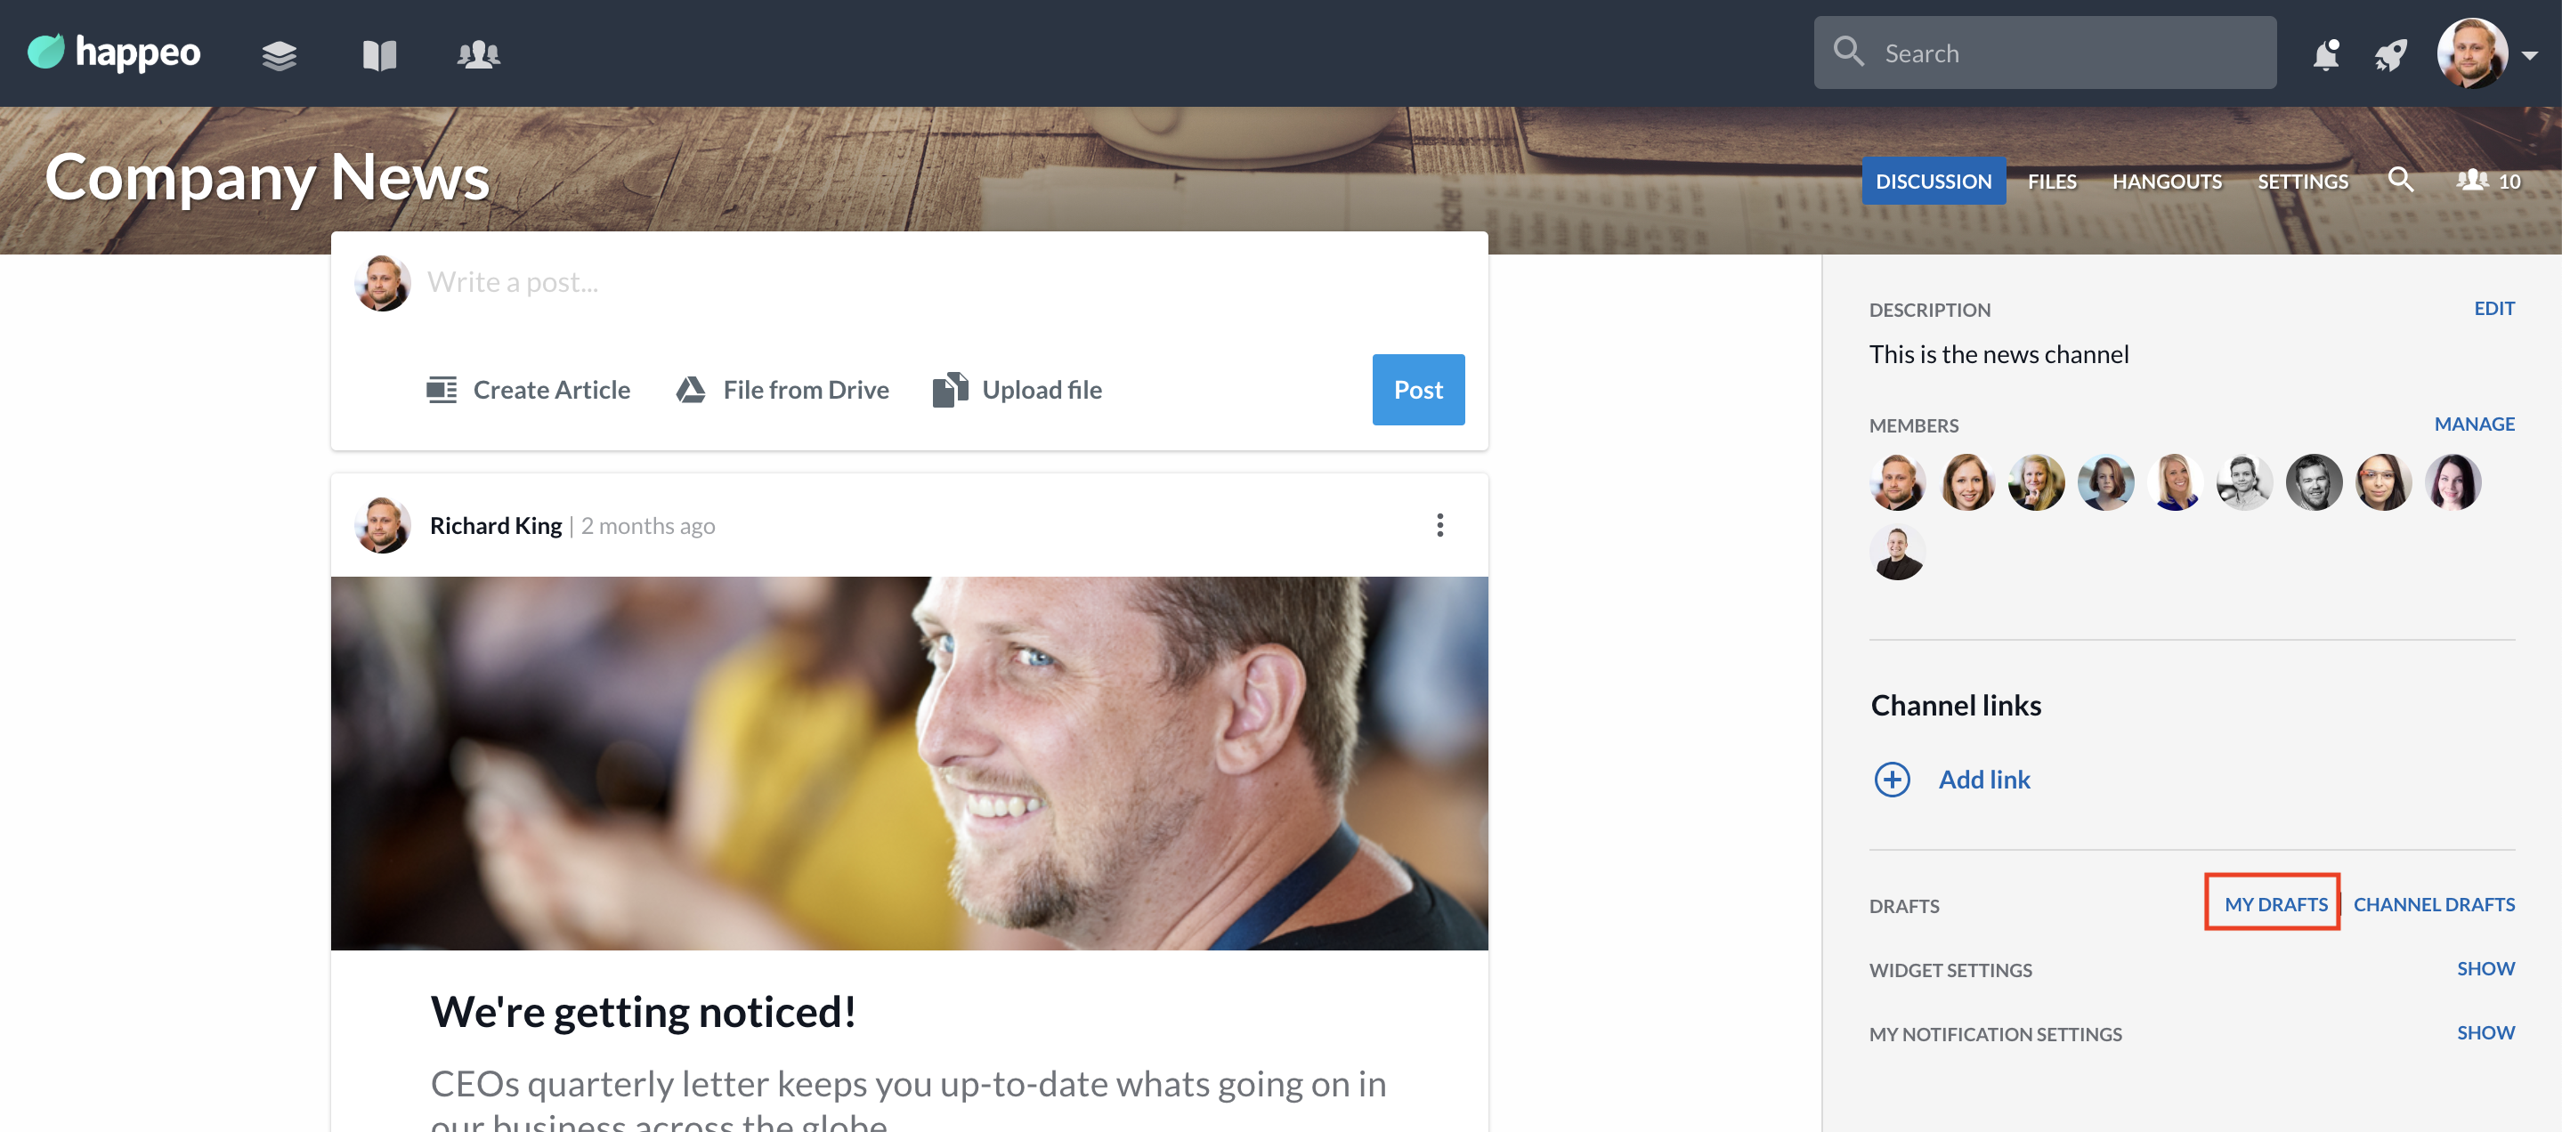Click the rocket launch icon
This screenshot has height=1132, width=2562.
pos(2391,54)
